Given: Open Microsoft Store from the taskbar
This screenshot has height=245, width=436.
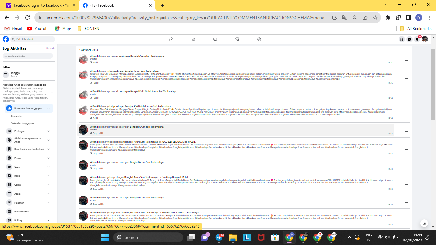Looking at the screenshot, I should (274, 237).
